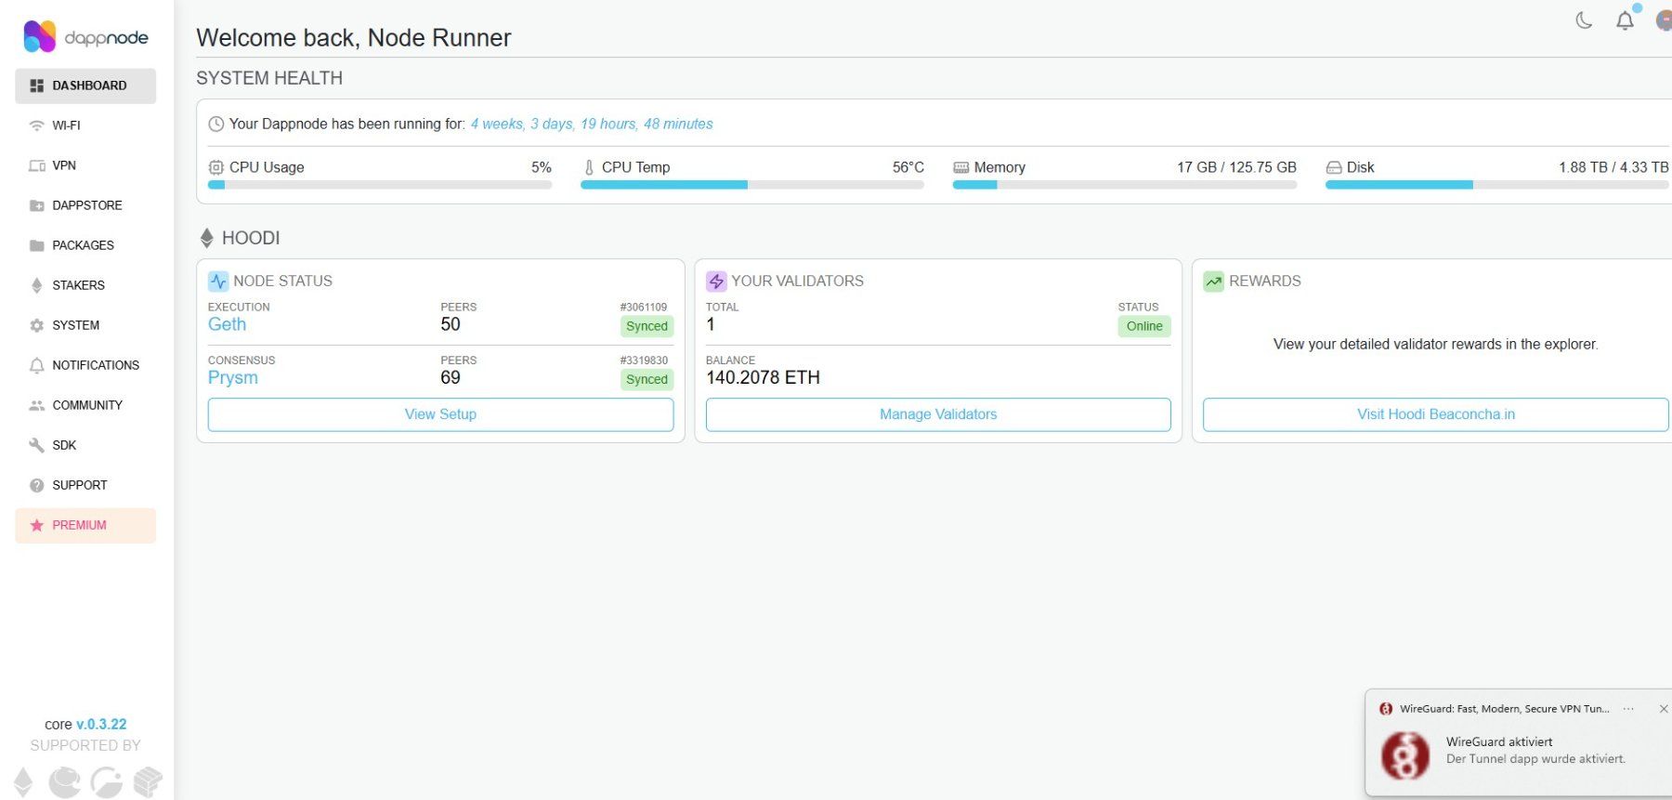Click the Support question mark icon
1672x800 pixels.
pos(37,485)
